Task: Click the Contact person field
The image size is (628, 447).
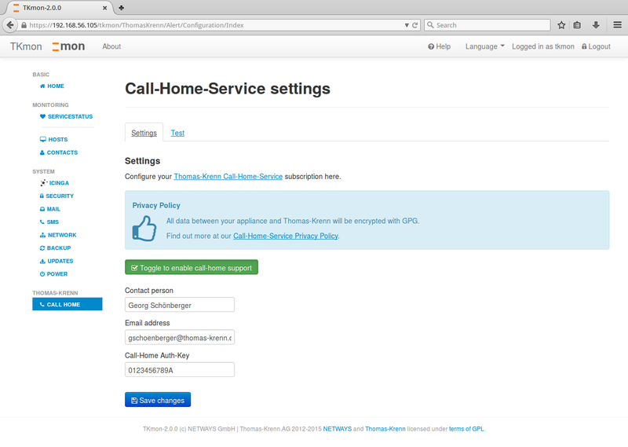Action: [180, 305]
